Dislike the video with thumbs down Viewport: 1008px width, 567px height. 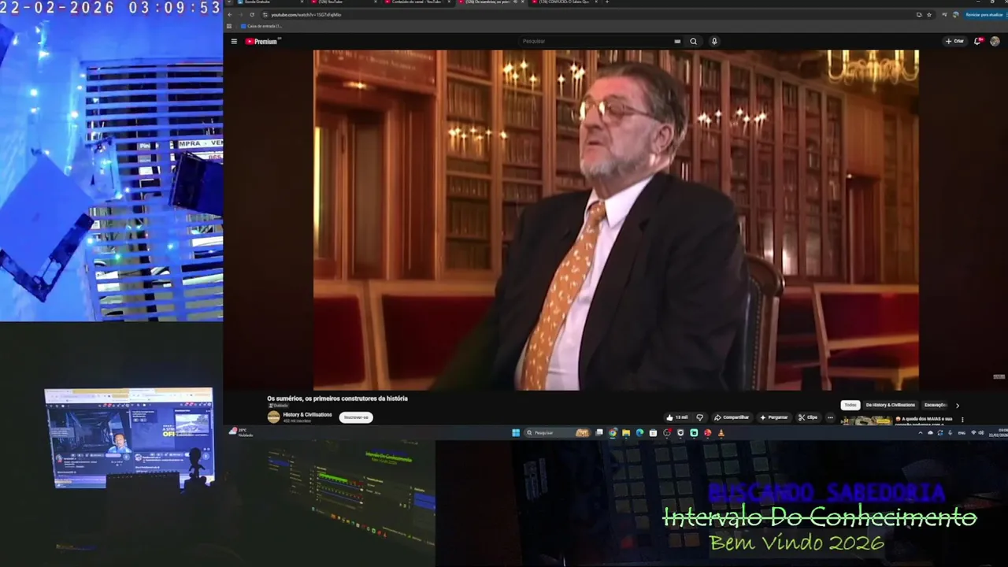tap(699, 417)
